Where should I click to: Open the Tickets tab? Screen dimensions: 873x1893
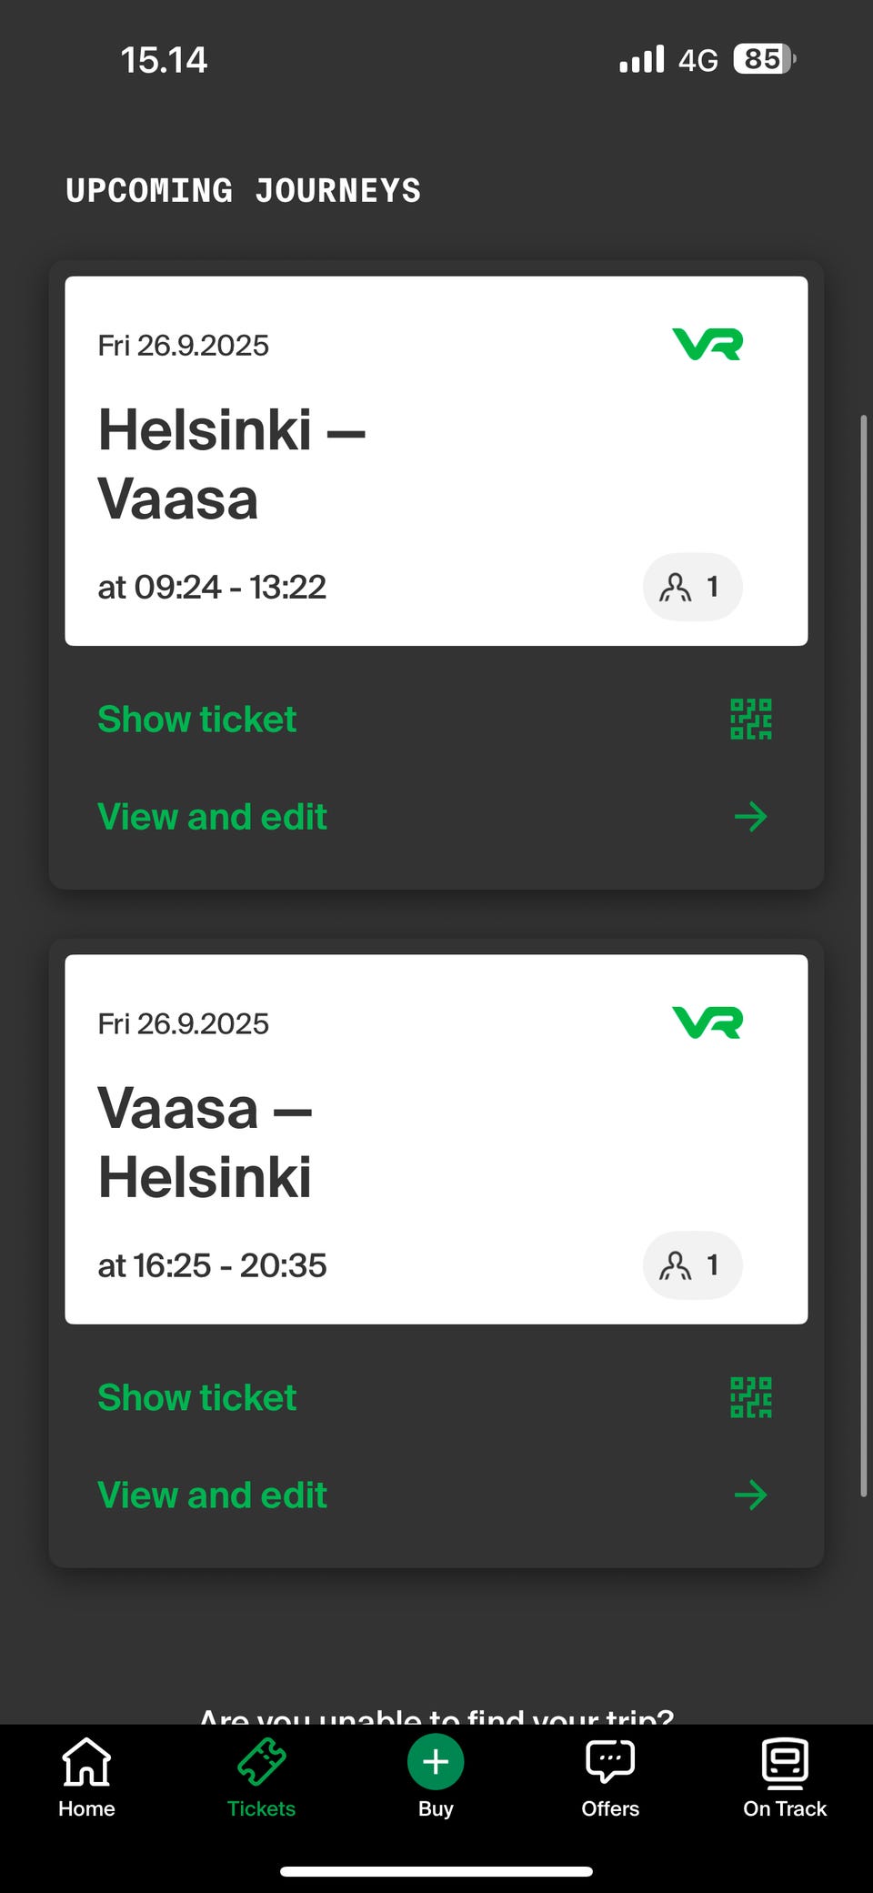[261, 1778]
